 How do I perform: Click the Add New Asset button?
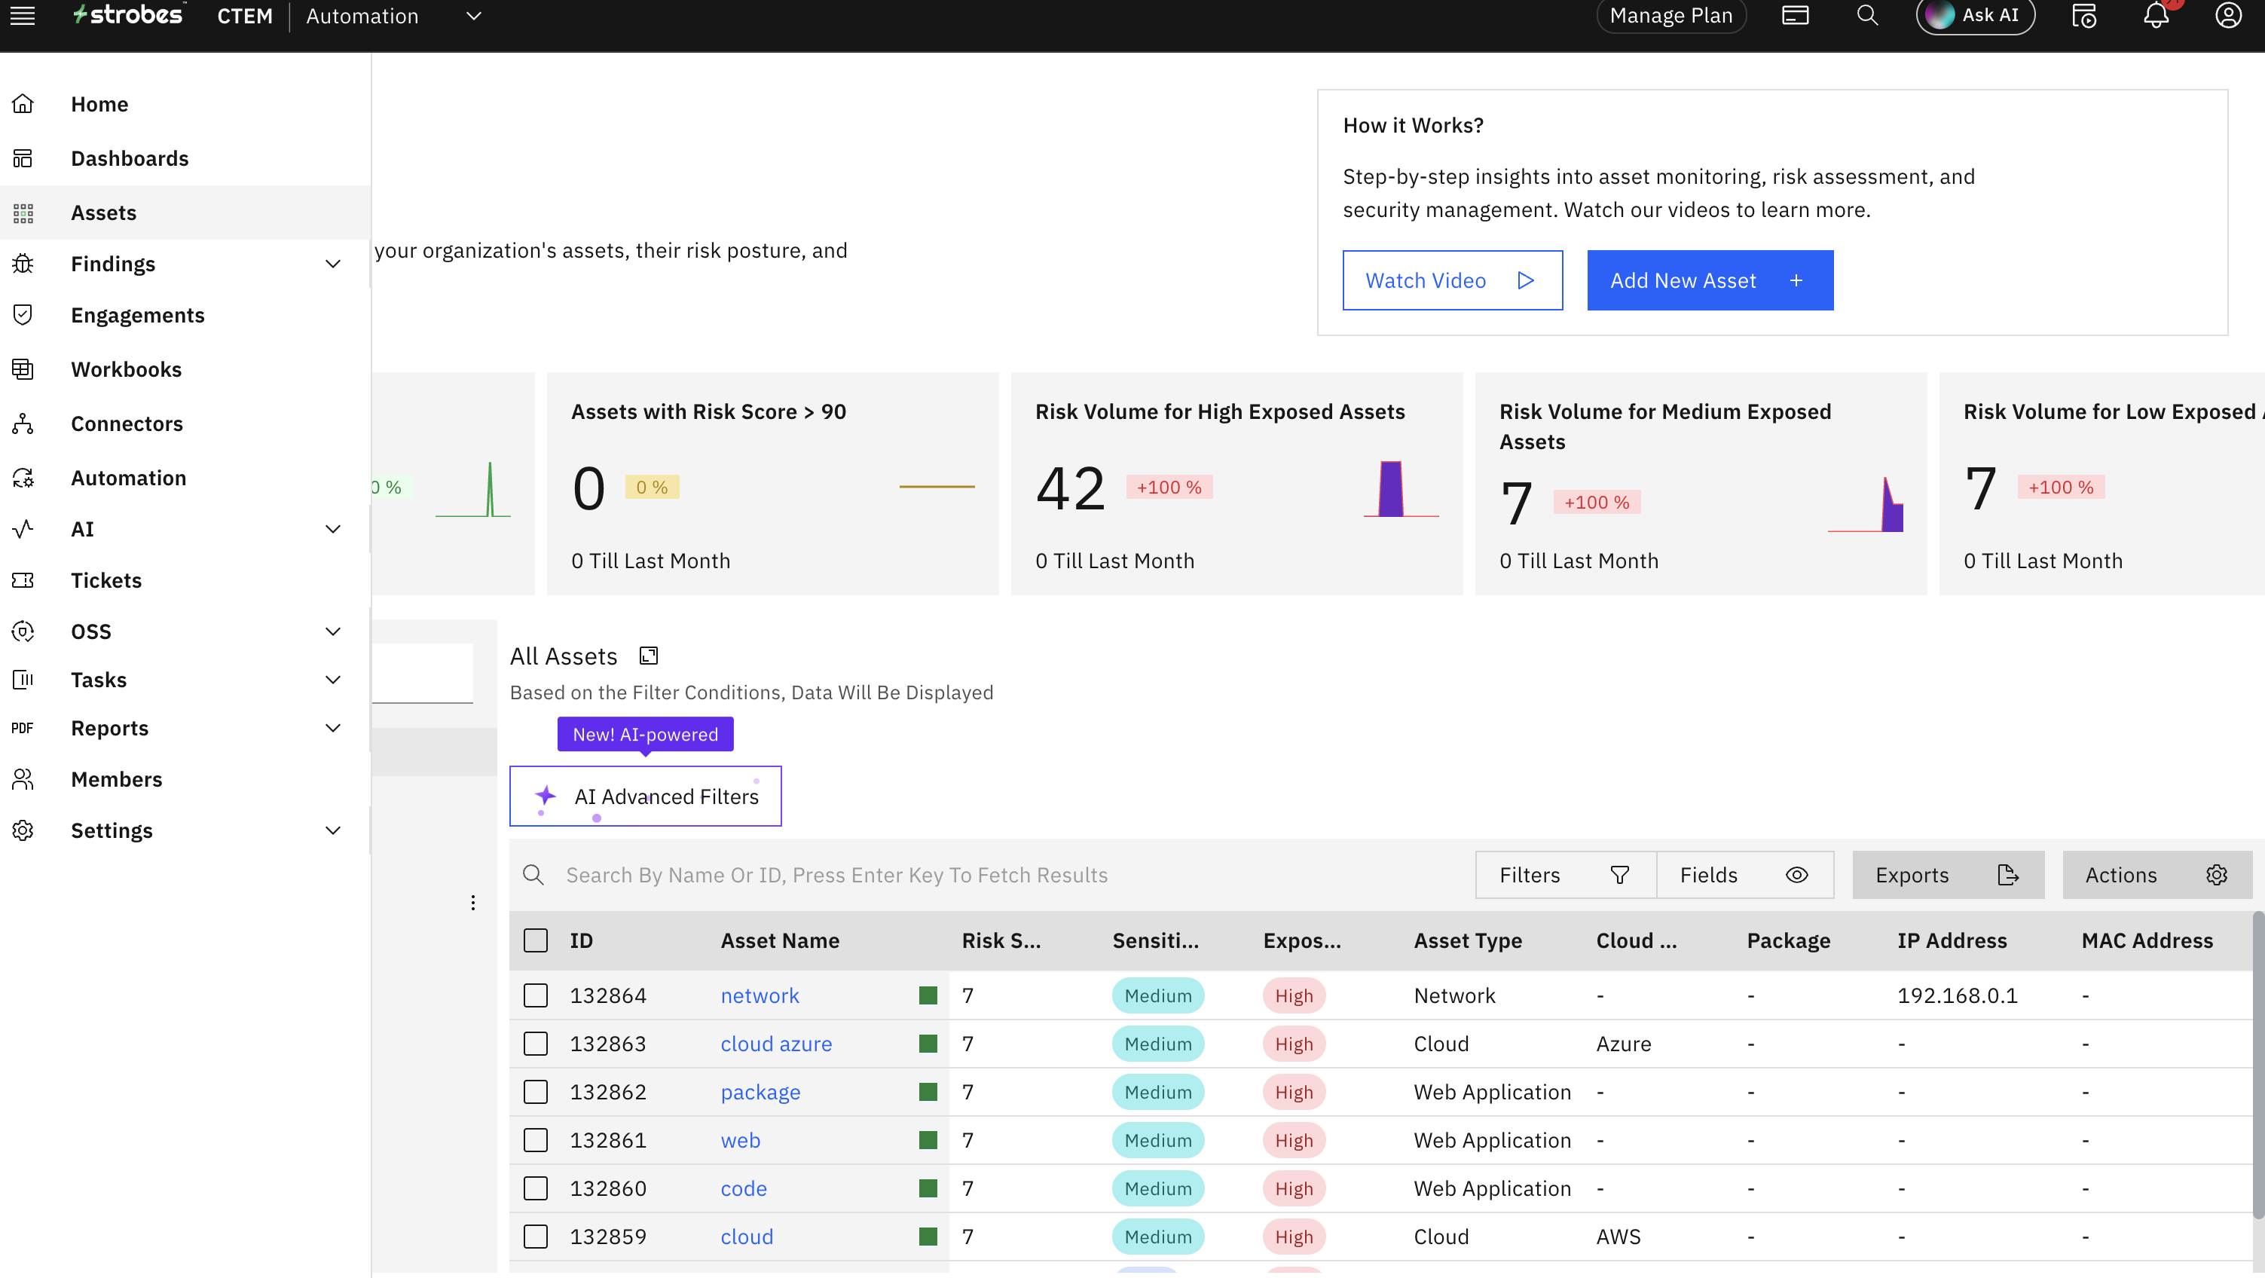pos(1710,280)
